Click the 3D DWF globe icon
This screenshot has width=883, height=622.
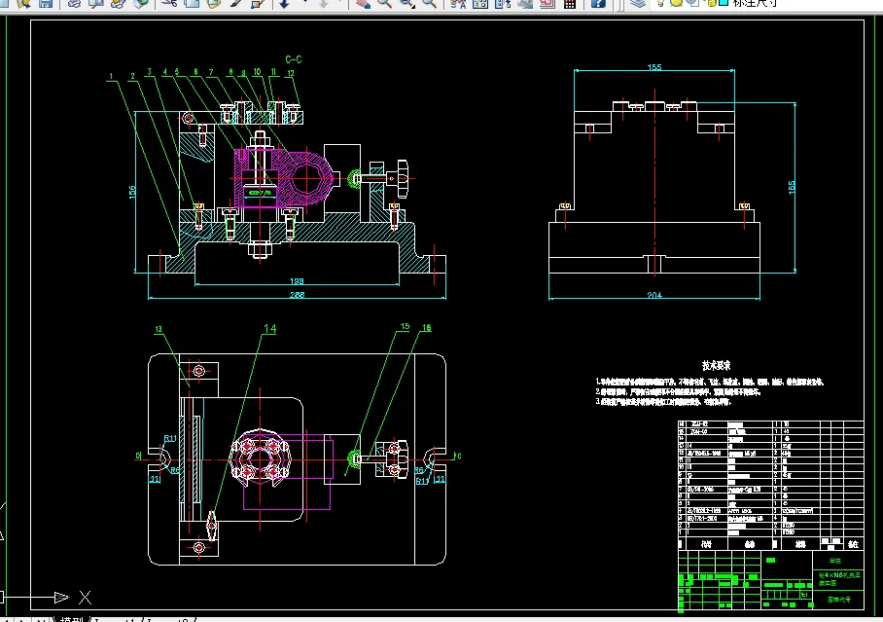point(141,3)
